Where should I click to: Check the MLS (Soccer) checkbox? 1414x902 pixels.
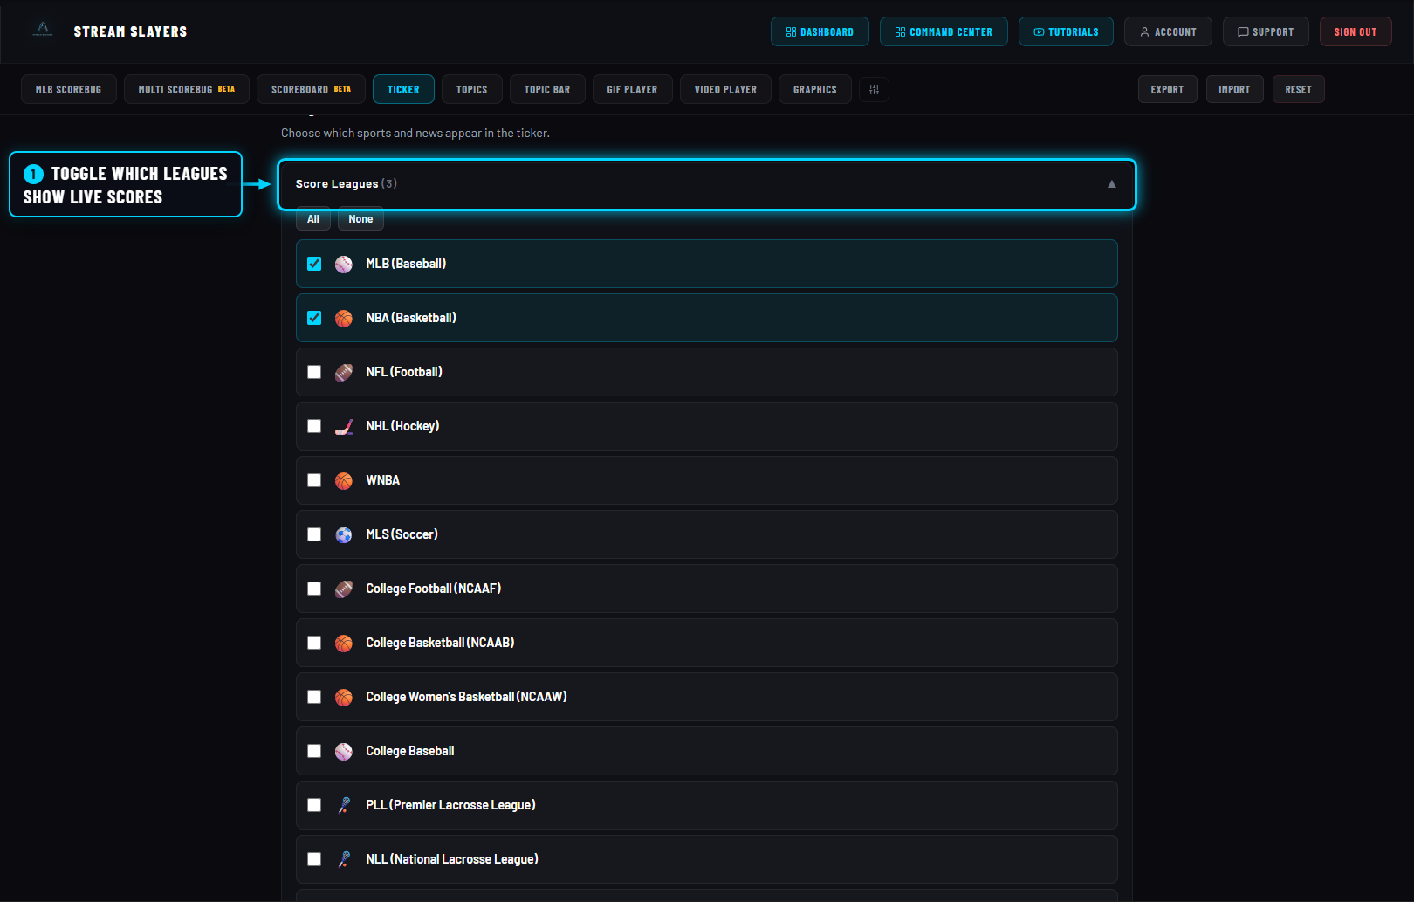(x=314, y=534)
